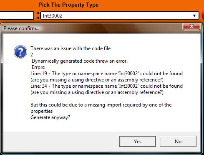
Task: Expand the property type dropdown arrow
Action: coord(194,15)
